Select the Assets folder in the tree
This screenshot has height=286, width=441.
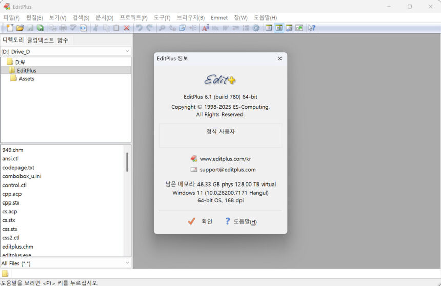(x=27, y=79)
